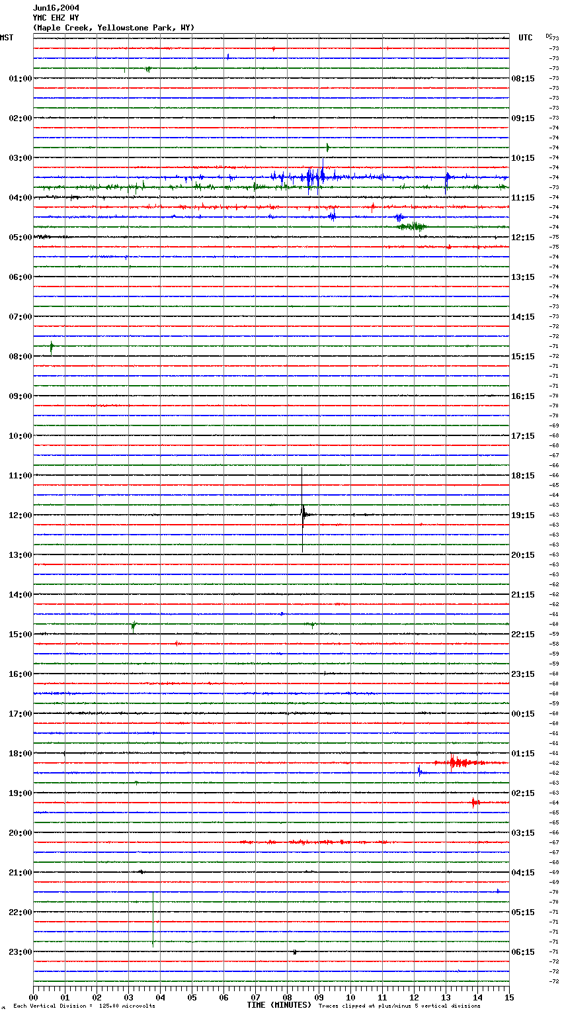The height and width of the screenshot is (1015, 562).
Task: Click the "14:15" UTC time label
Action: 523,317
